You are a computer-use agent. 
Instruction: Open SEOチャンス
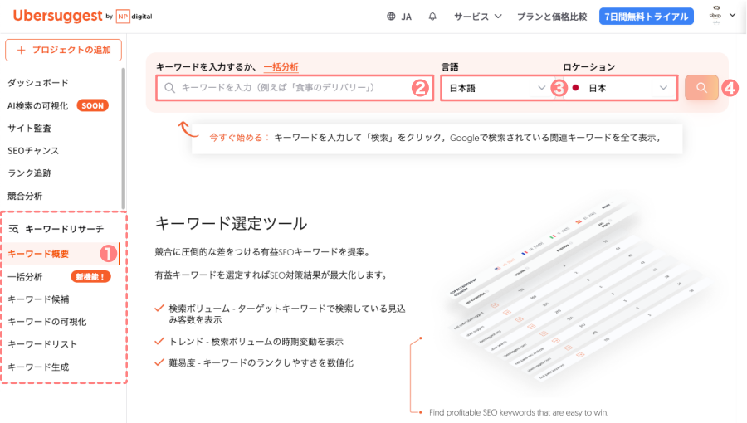click(33, 151)
